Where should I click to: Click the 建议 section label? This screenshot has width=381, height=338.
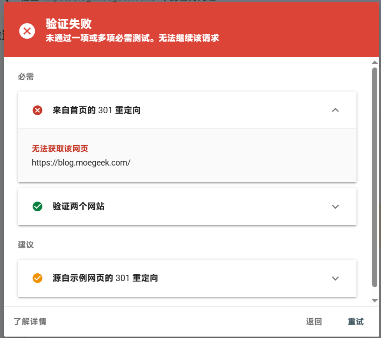[x=26, y=245]
